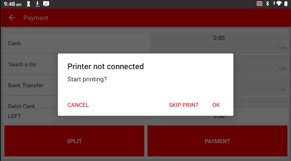Select the Cash amount field
291x161 pixels.
[x=219, y=38]
